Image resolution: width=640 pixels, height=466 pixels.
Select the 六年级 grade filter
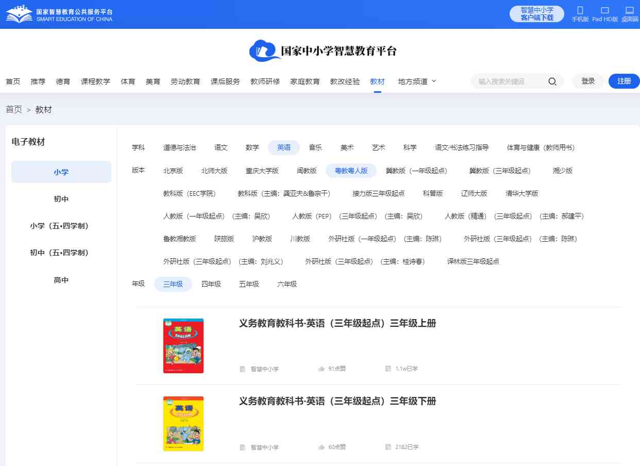pyautogui.click(x=287, y=284)
